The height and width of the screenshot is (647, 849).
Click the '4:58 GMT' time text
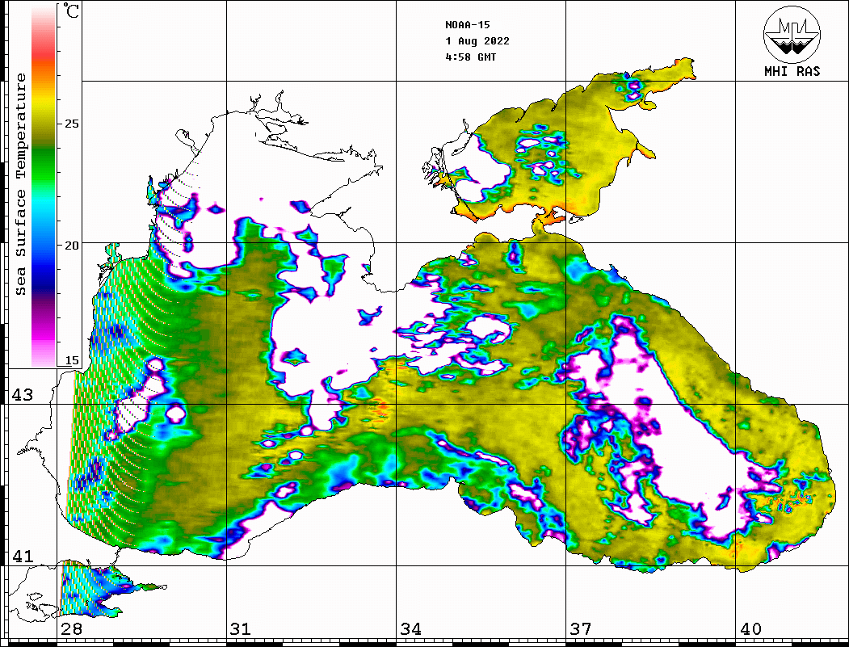click(x=470, y=57)
